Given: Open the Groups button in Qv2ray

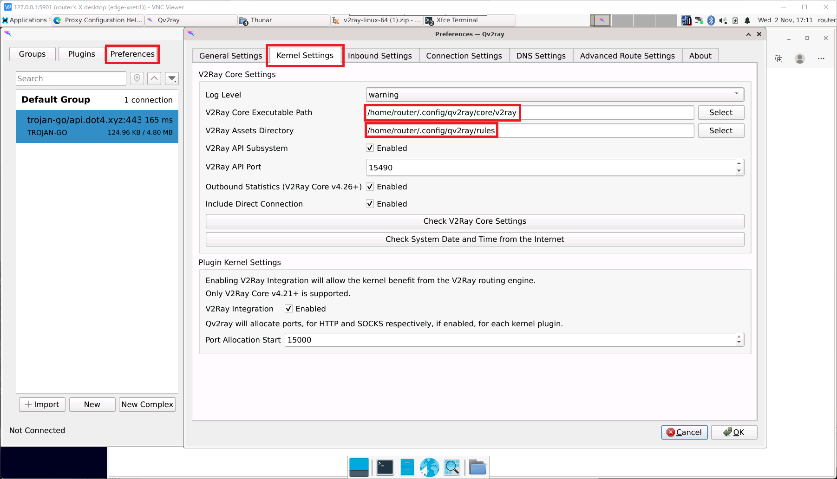Looking at the screenshot, I should (x=33, y=54).
